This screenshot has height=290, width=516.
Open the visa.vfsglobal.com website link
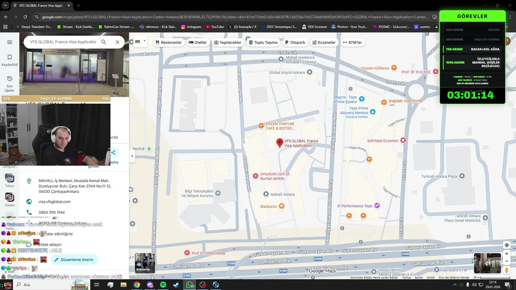pyautogui.click(x=54, y=202)
